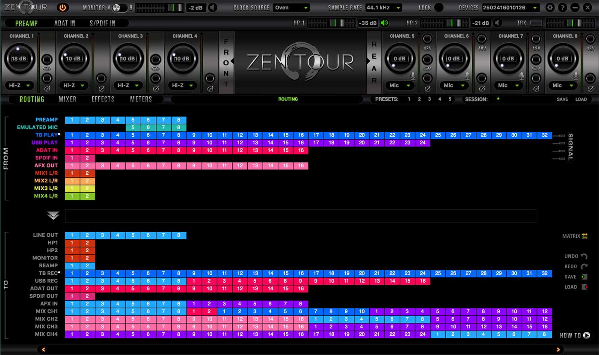599x355 pixels.
Task: Switch to the PREAMP tab
Action: click(27, 24)
